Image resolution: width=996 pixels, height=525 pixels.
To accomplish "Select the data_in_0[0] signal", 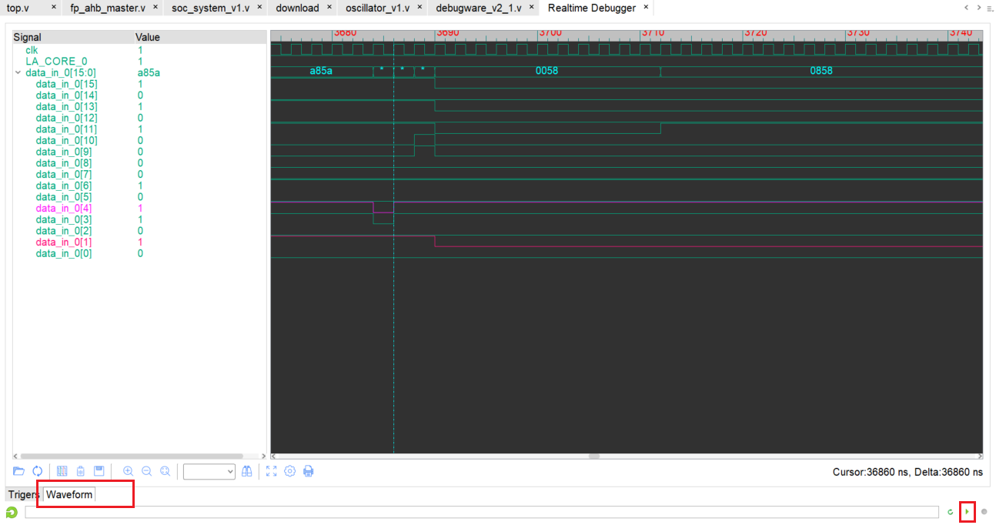I will [64, 253].
